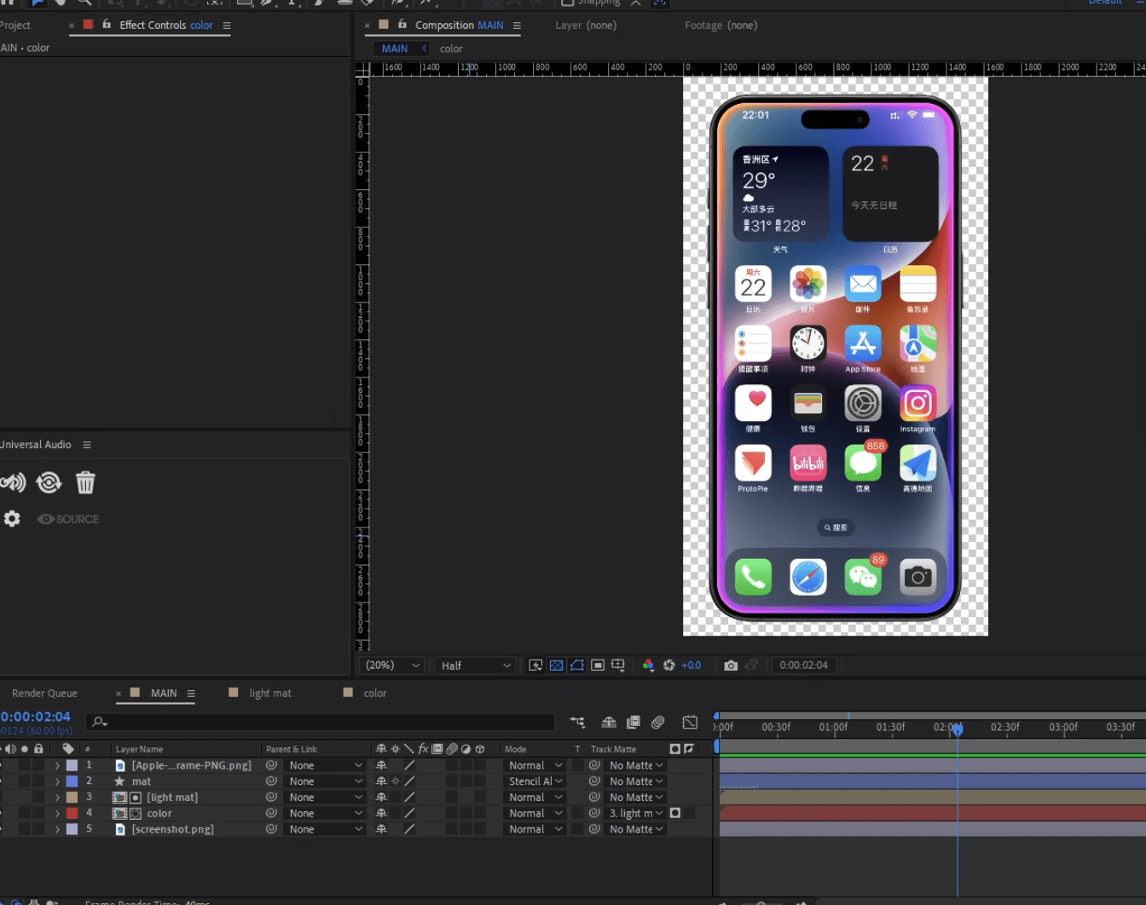Open Track Matte dropdown for color layer
The height and width of the screenshot is (905, 1146).
click(x=636, y=814)
